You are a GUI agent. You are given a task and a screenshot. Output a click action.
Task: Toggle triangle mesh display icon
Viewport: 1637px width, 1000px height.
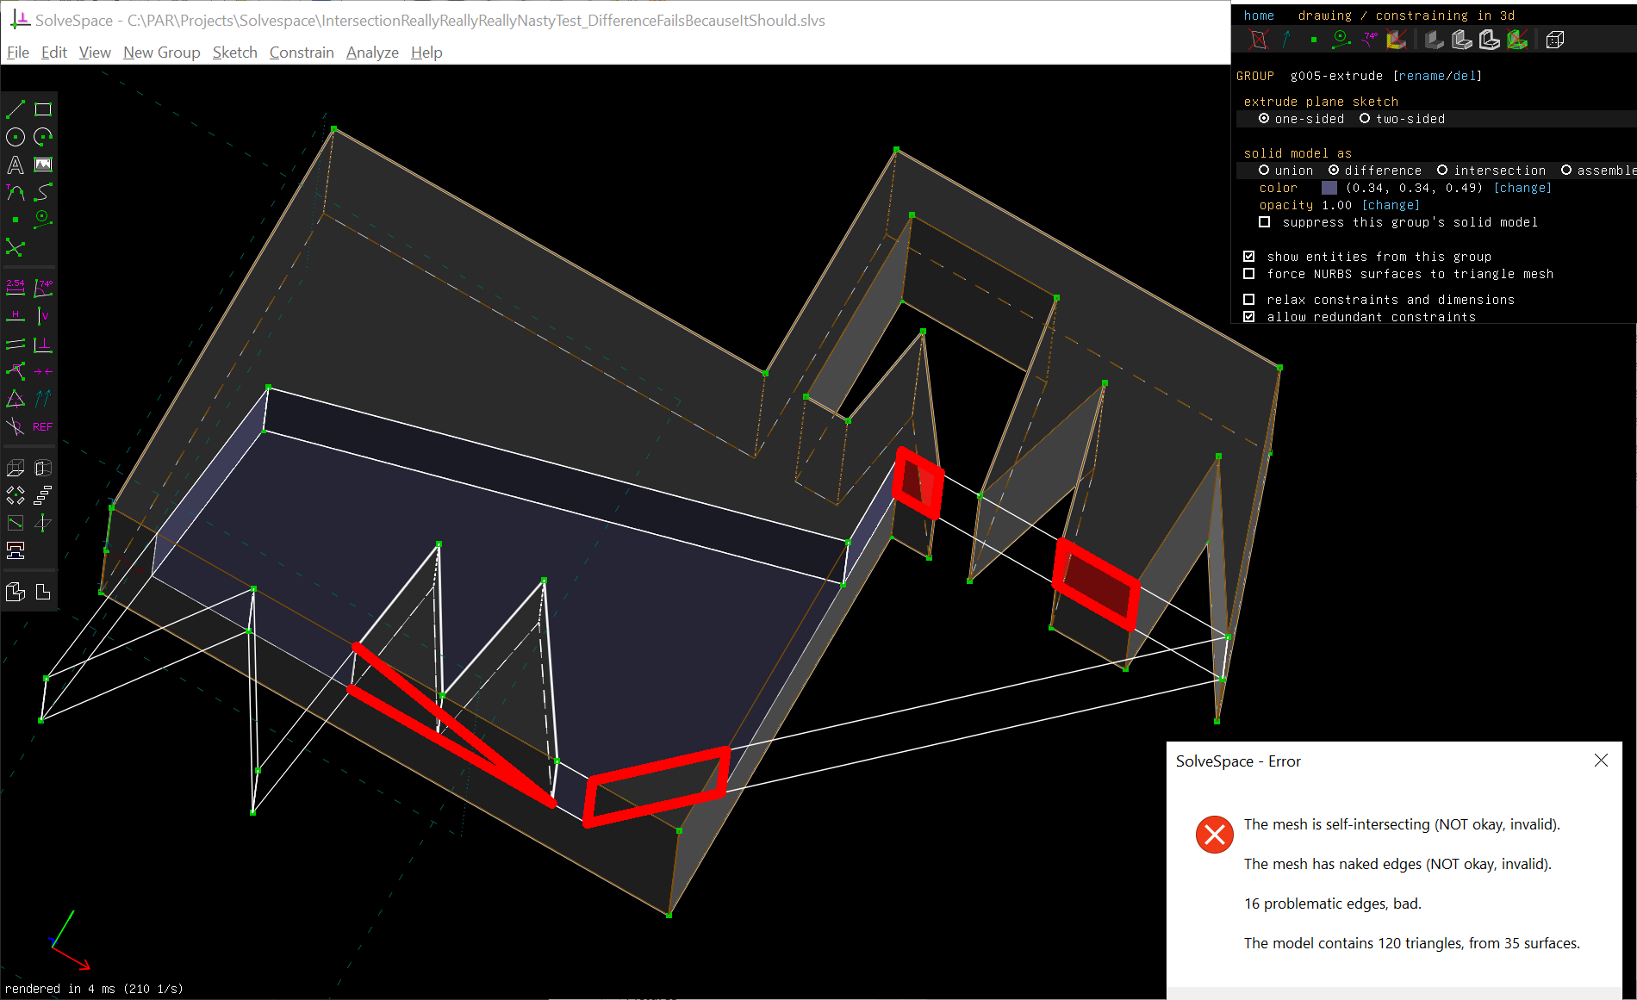[x=1517, y=39]
